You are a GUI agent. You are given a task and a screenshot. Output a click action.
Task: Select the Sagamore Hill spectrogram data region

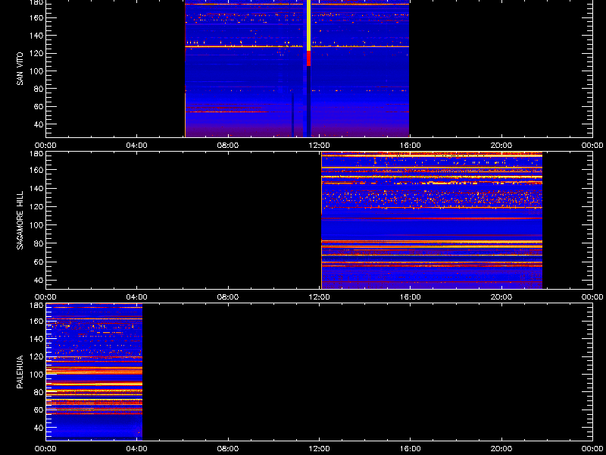coord(432,220)
